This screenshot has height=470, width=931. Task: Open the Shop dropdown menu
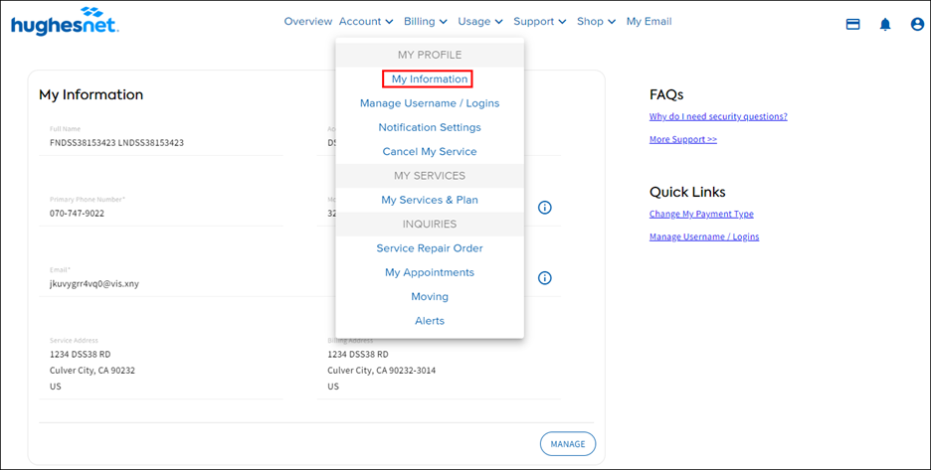pyautogui.click(x=596, y=22)
